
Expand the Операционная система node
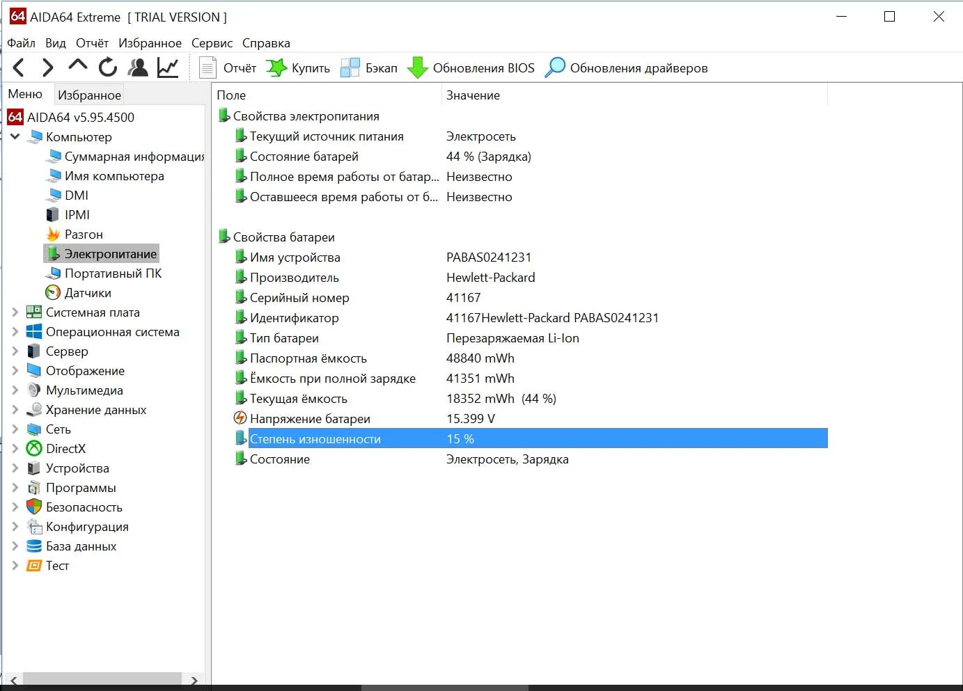pos(15,331)
